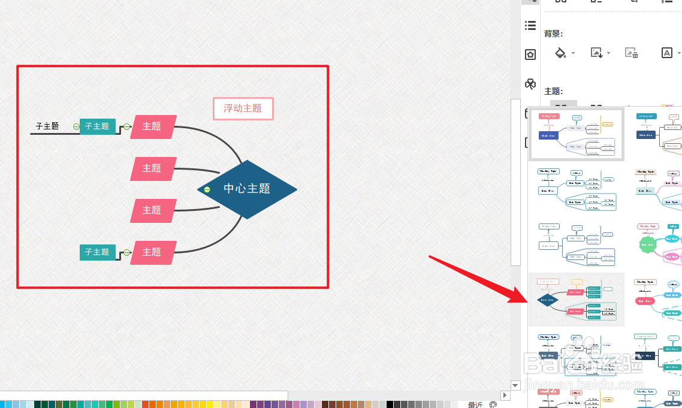Collapse the 中心主题 branch toggle
This screenshot has height=408, width=682.
tap(207, 189)
